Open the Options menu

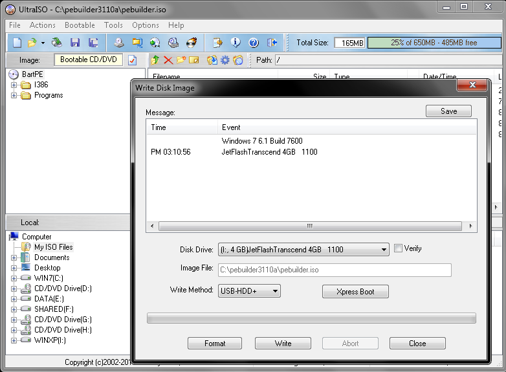pyautogui.click(x=145, y=25)
